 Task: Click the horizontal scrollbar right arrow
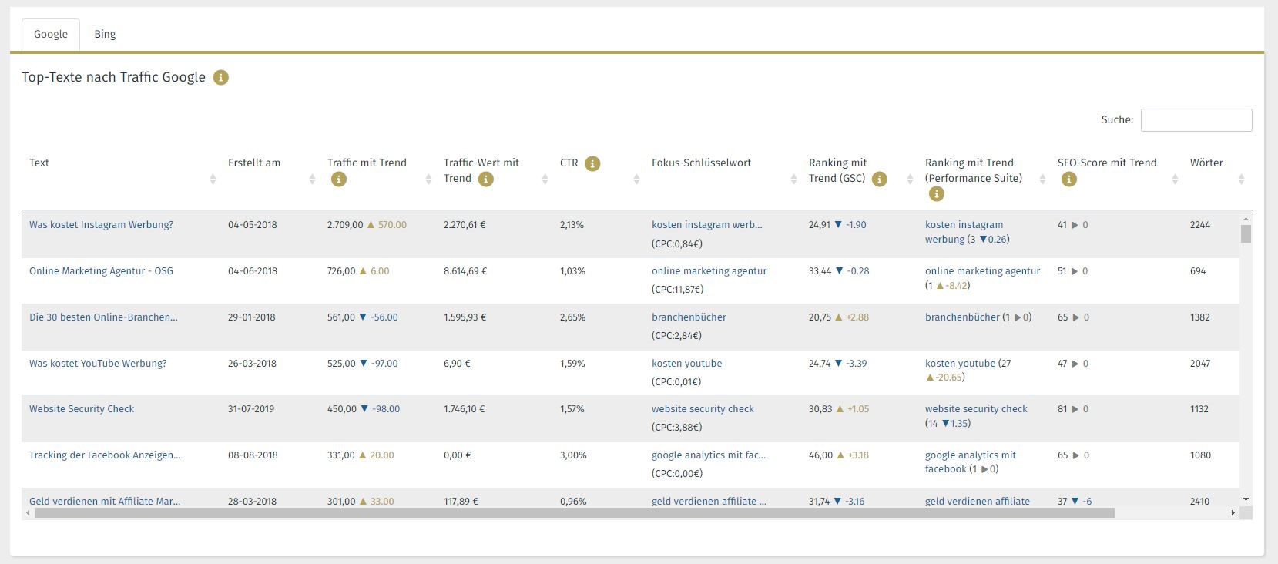click(1233, 513)
